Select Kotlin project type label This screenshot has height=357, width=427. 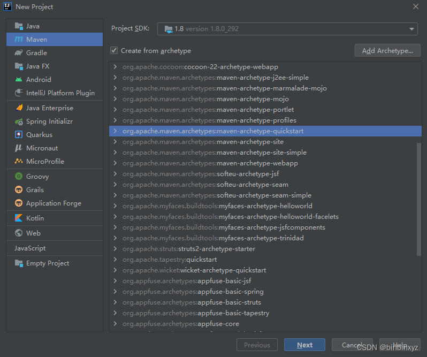(x=35, y=218)
